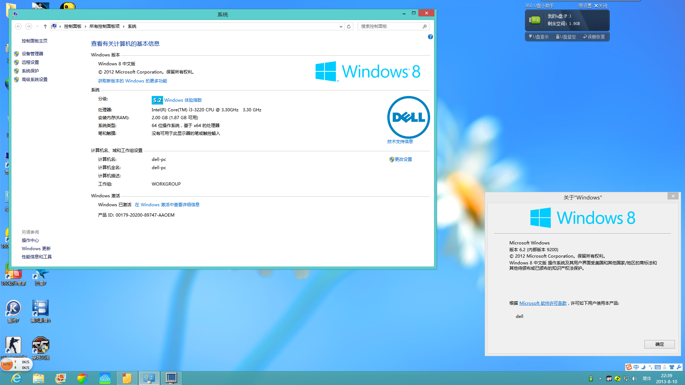Screen dimensions: 685x385
Task: Click the volume speaker tray icon
Action: point(635,379)
